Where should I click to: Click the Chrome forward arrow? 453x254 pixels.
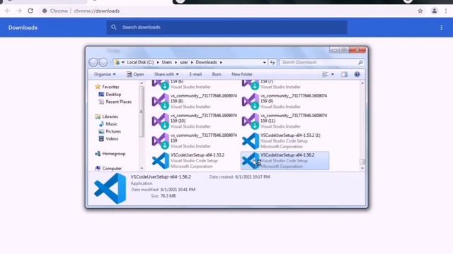[19, 11]
